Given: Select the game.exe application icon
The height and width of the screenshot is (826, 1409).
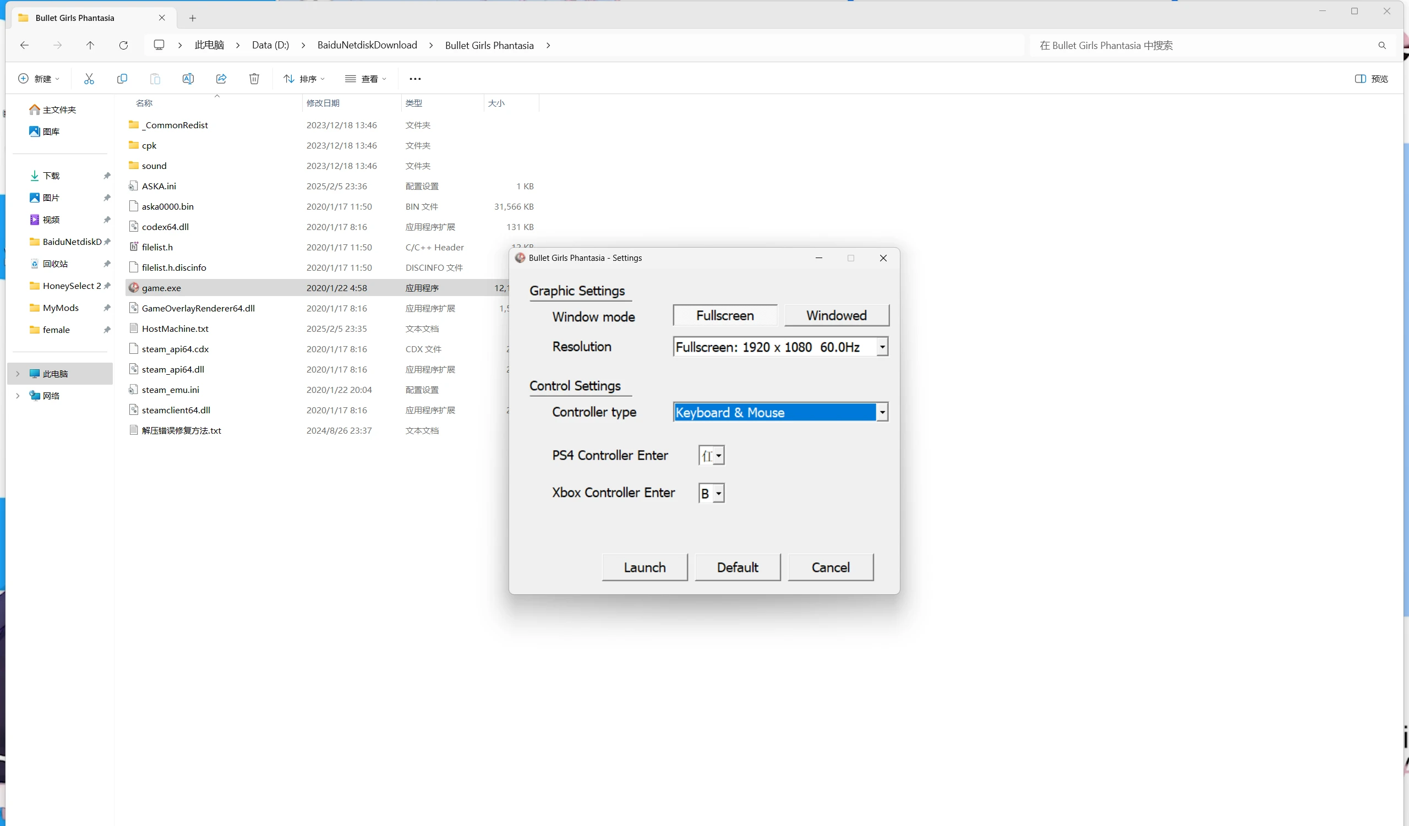Looking at the screenshot, I should (134, 288).
